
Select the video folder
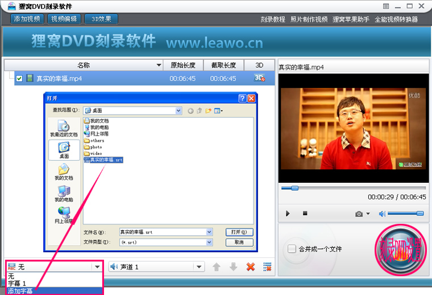point(93,153)
